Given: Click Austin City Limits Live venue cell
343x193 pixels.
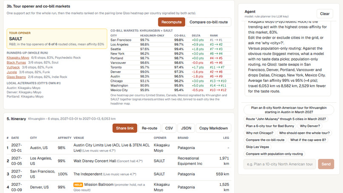Looking at the screenshot, I should (112, 148).
